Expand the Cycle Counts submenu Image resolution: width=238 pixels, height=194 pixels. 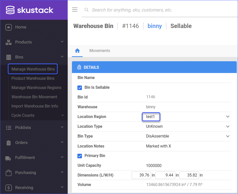(x=62, y=115)
